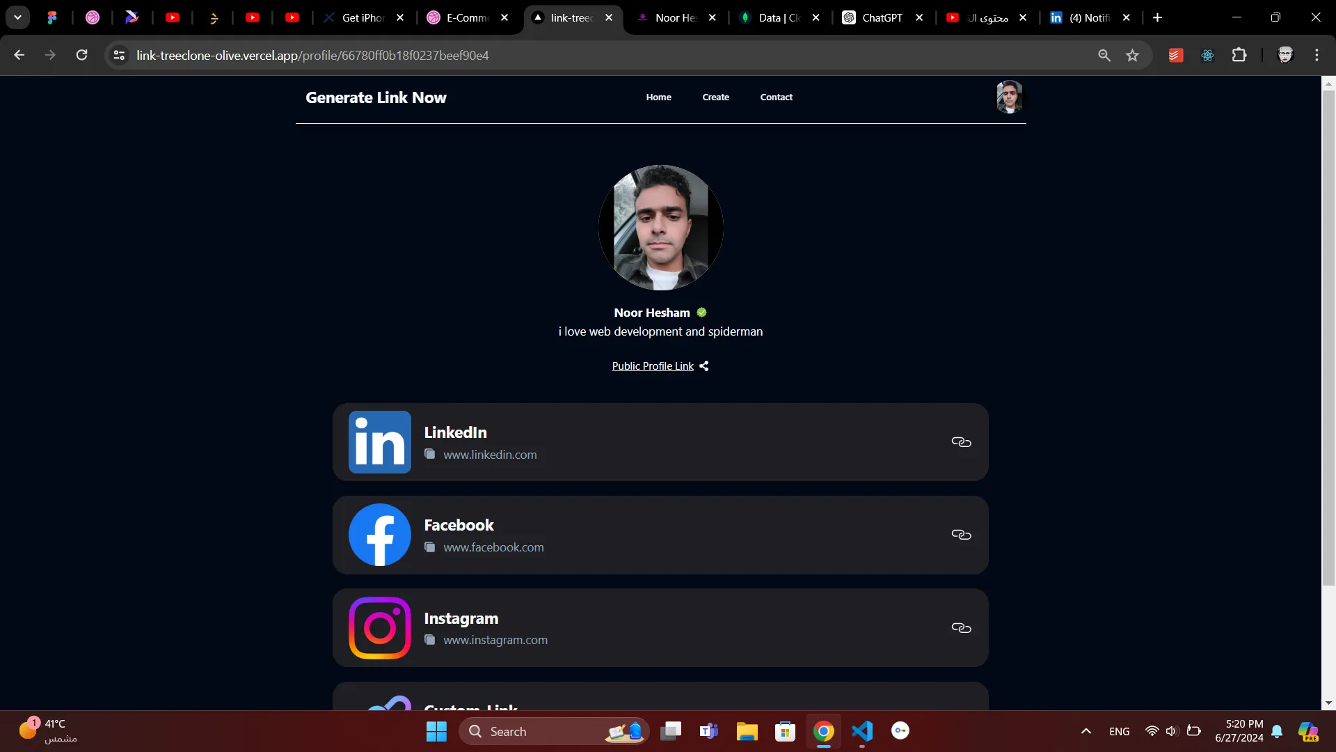Open the Extensions puzzle menu

[x=1239, y=55]
